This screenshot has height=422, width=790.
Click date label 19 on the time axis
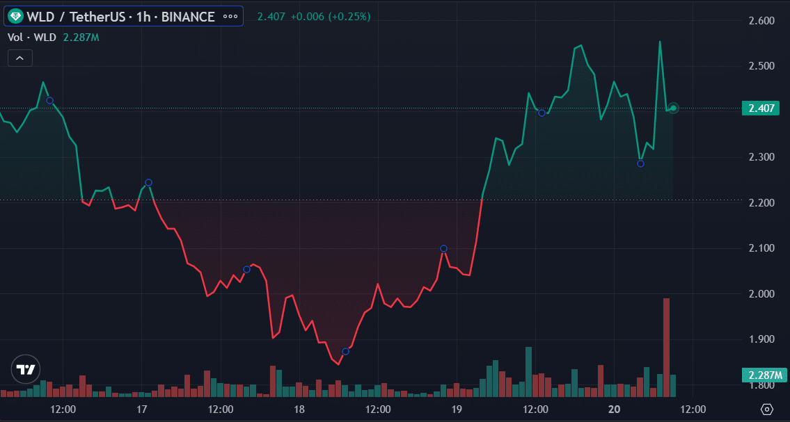457,409
